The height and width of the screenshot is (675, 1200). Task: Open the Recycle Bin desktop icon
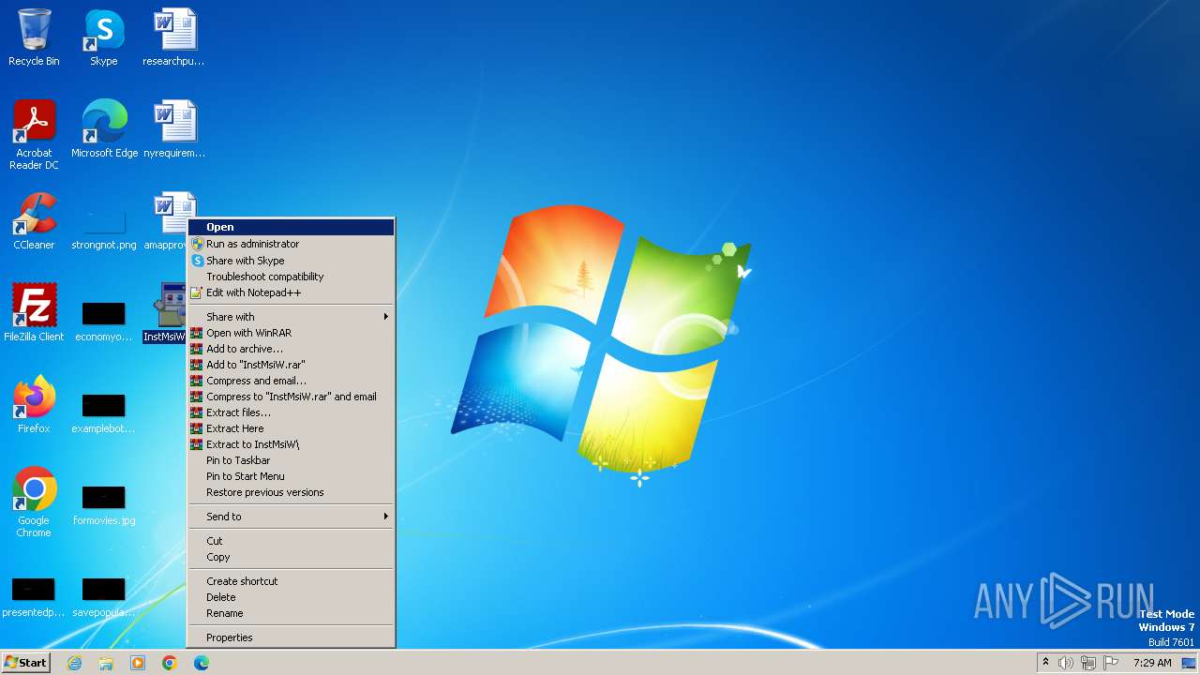coord(34,38)
